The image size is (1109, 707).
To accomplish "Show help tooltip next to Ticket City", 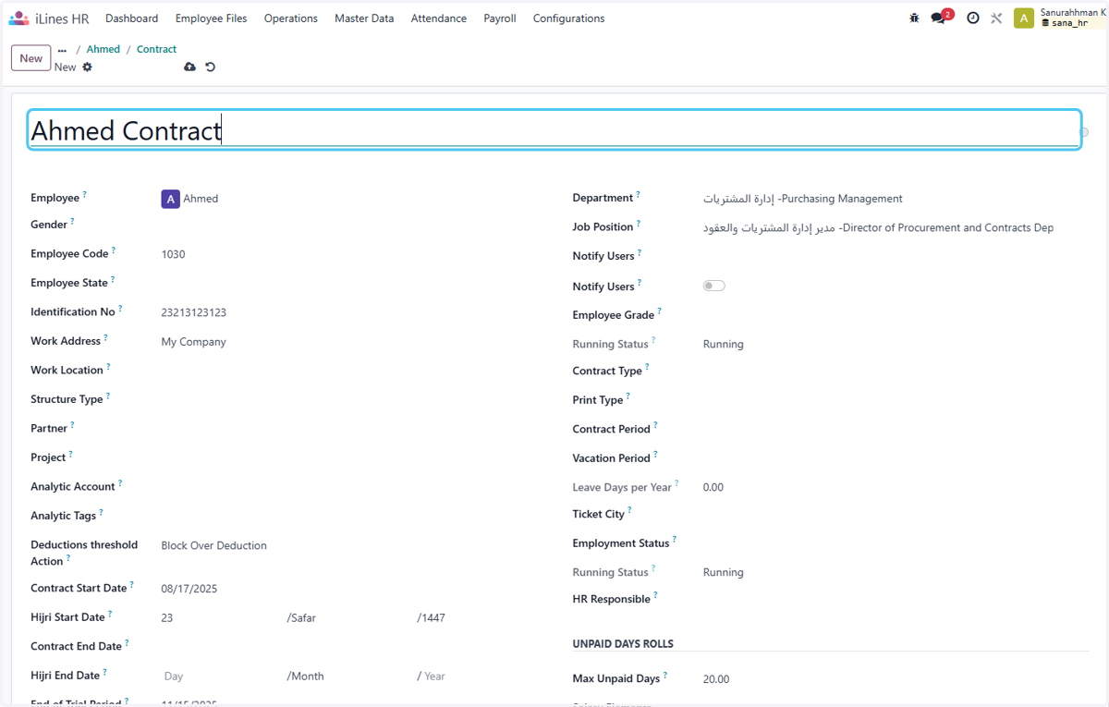I will click(x=629, y=511).
